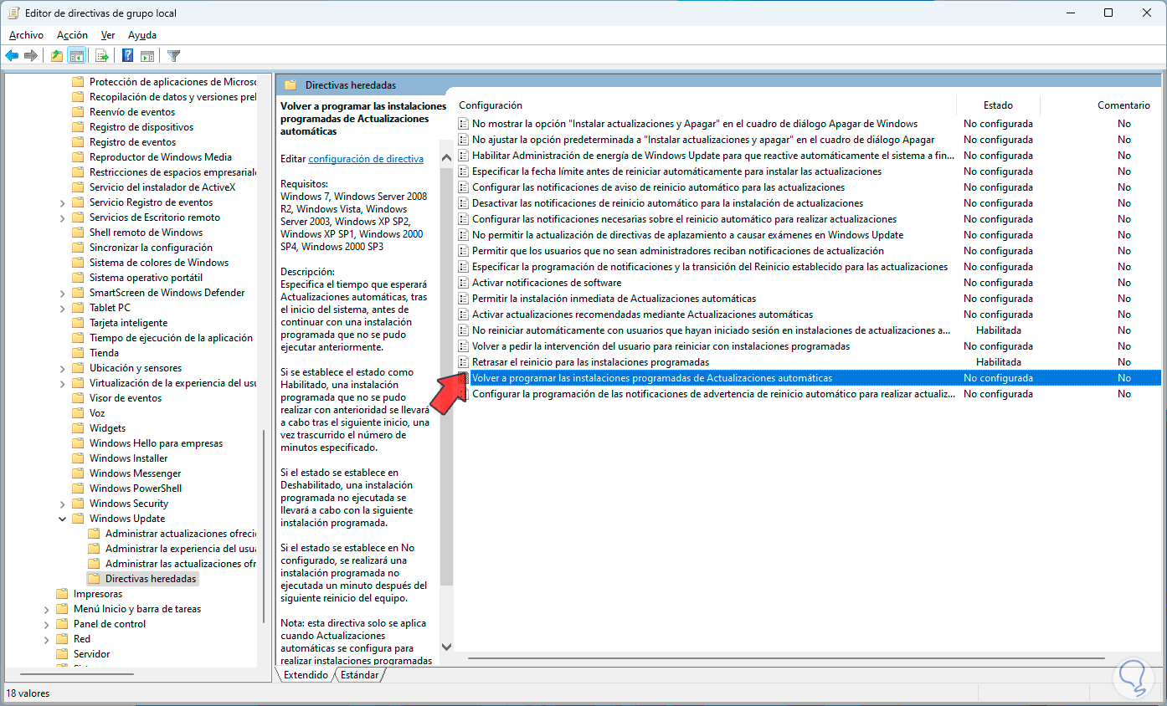Screen dimensions: 1167x706
Task: Toggle the Show/Hide console tree icon
Action: (77, 56)
